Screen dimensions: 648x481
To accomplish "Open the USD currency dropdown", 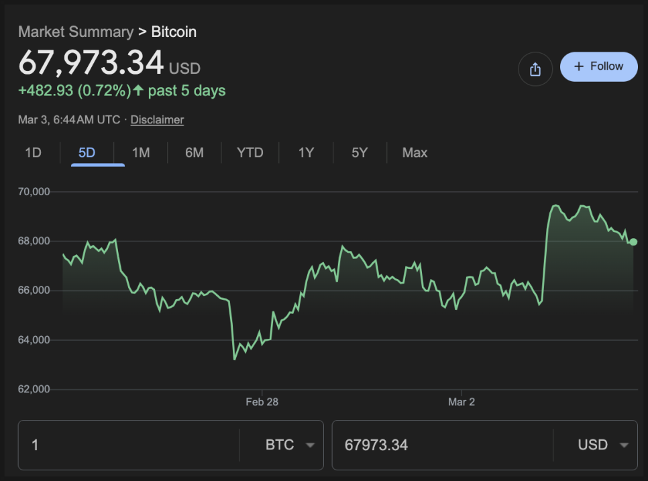I will 602,445.
